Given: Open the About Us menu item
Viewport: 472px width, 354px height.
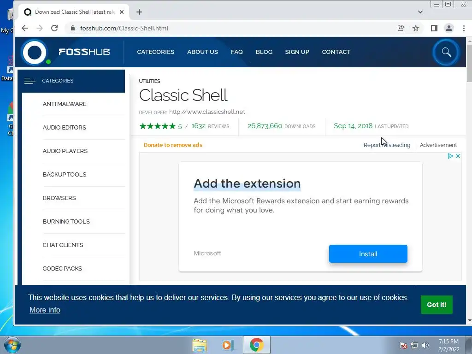Looking at the screenshot, I should pyautogui.click(x=203, y=52).
